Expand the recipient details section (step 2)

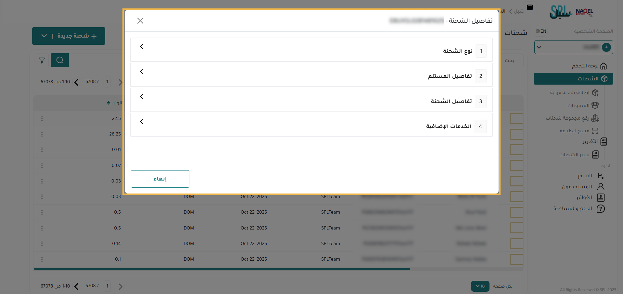point(311,75)
